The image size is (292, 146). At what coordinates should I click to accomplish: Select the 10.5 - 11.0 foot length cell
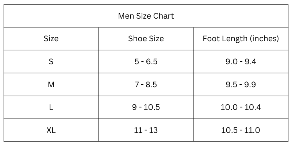[241, 130]
